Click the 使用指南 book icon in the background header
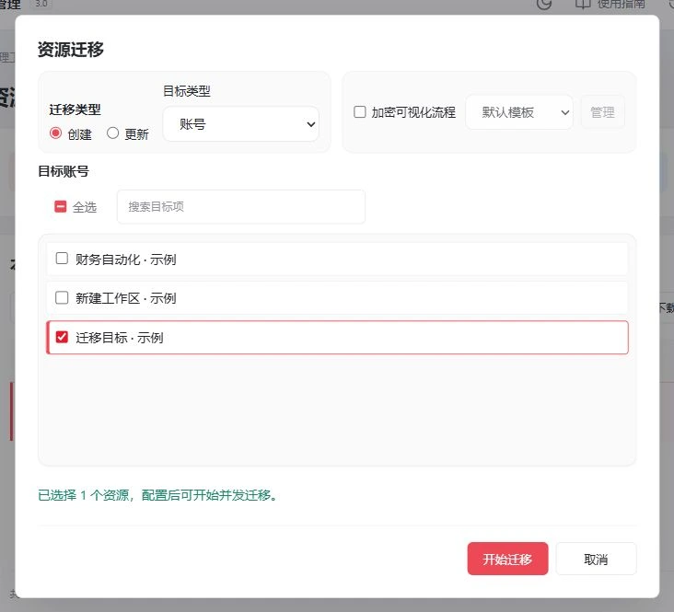Image resolution: width=674 pixels, height=612 pixels. coord(583,5)
